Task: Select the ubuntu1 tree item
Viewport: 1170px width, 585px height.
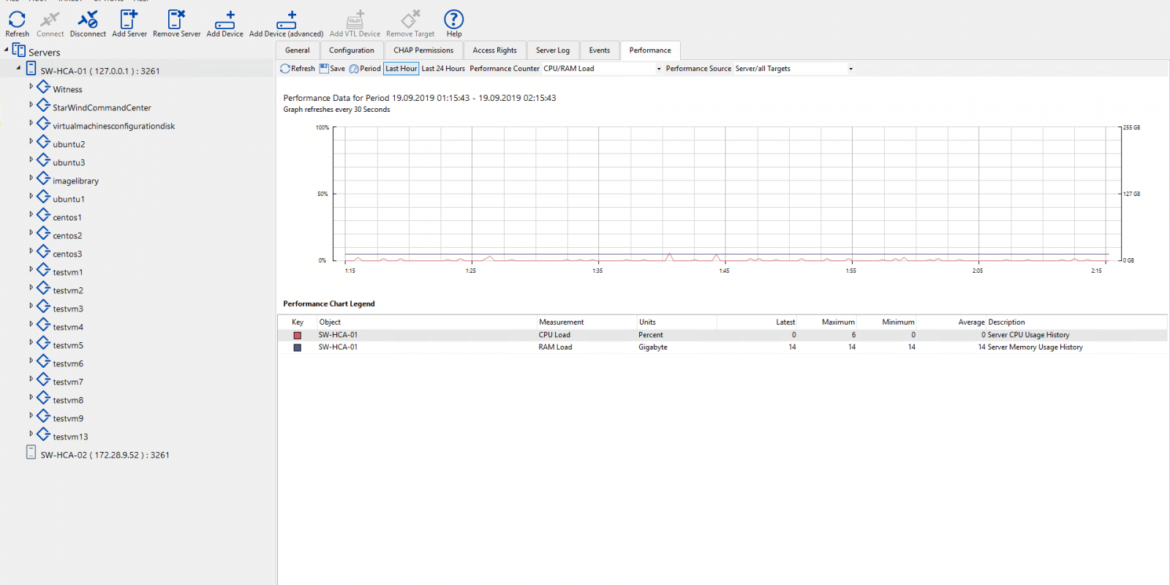Action: click(69, 199)
